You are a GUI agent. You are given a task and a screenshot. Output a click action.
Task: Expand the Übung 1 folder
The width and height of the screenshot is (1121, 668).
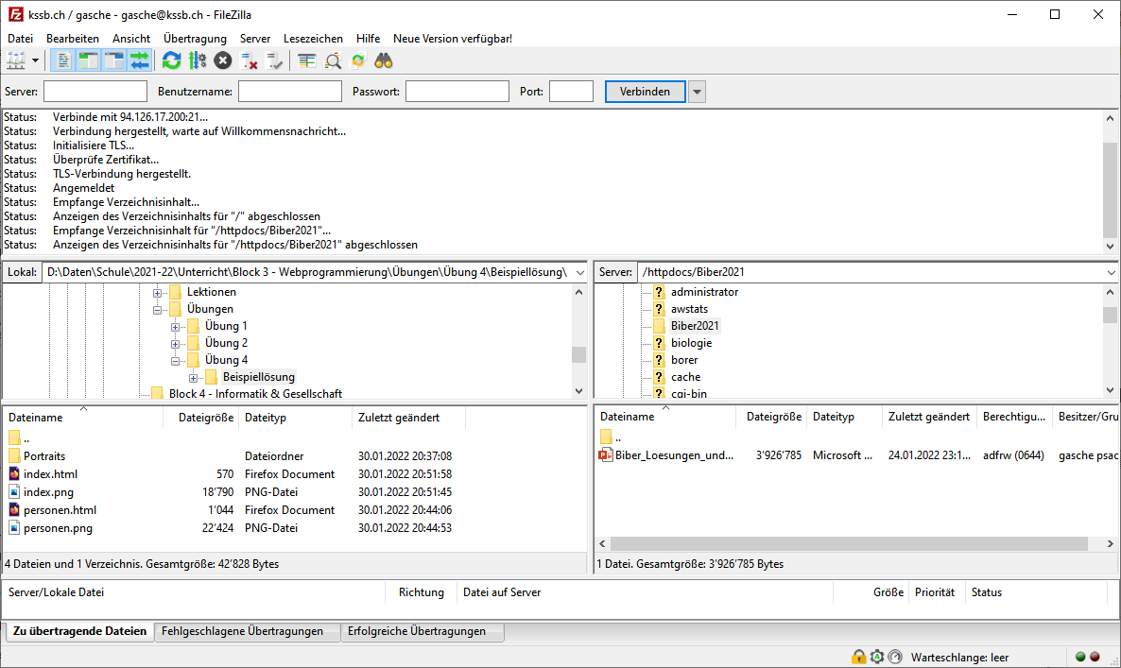[x=175, y=327]
